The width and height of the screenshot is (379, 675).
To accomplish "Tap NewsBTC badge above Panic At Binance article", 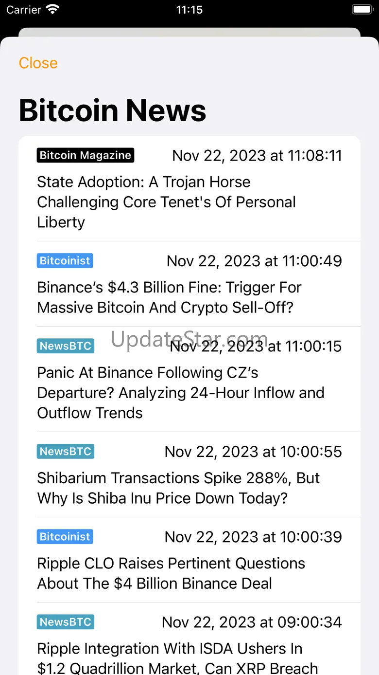I will tap(65, 346).
